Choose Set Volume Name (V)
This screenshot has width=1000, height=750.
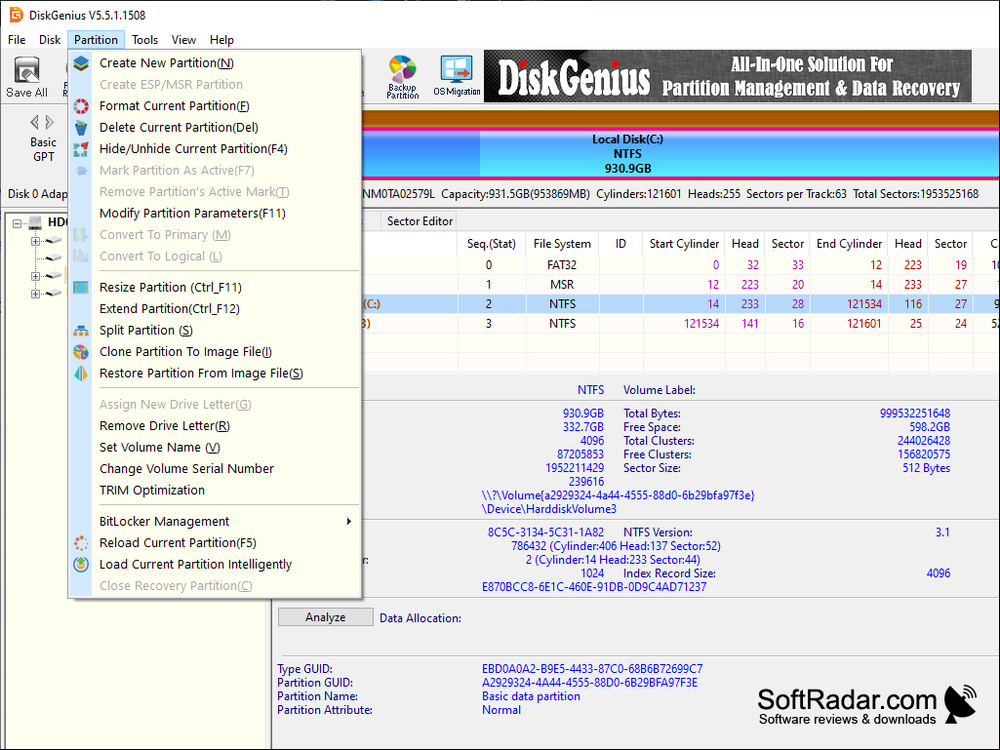pos(215,448)
